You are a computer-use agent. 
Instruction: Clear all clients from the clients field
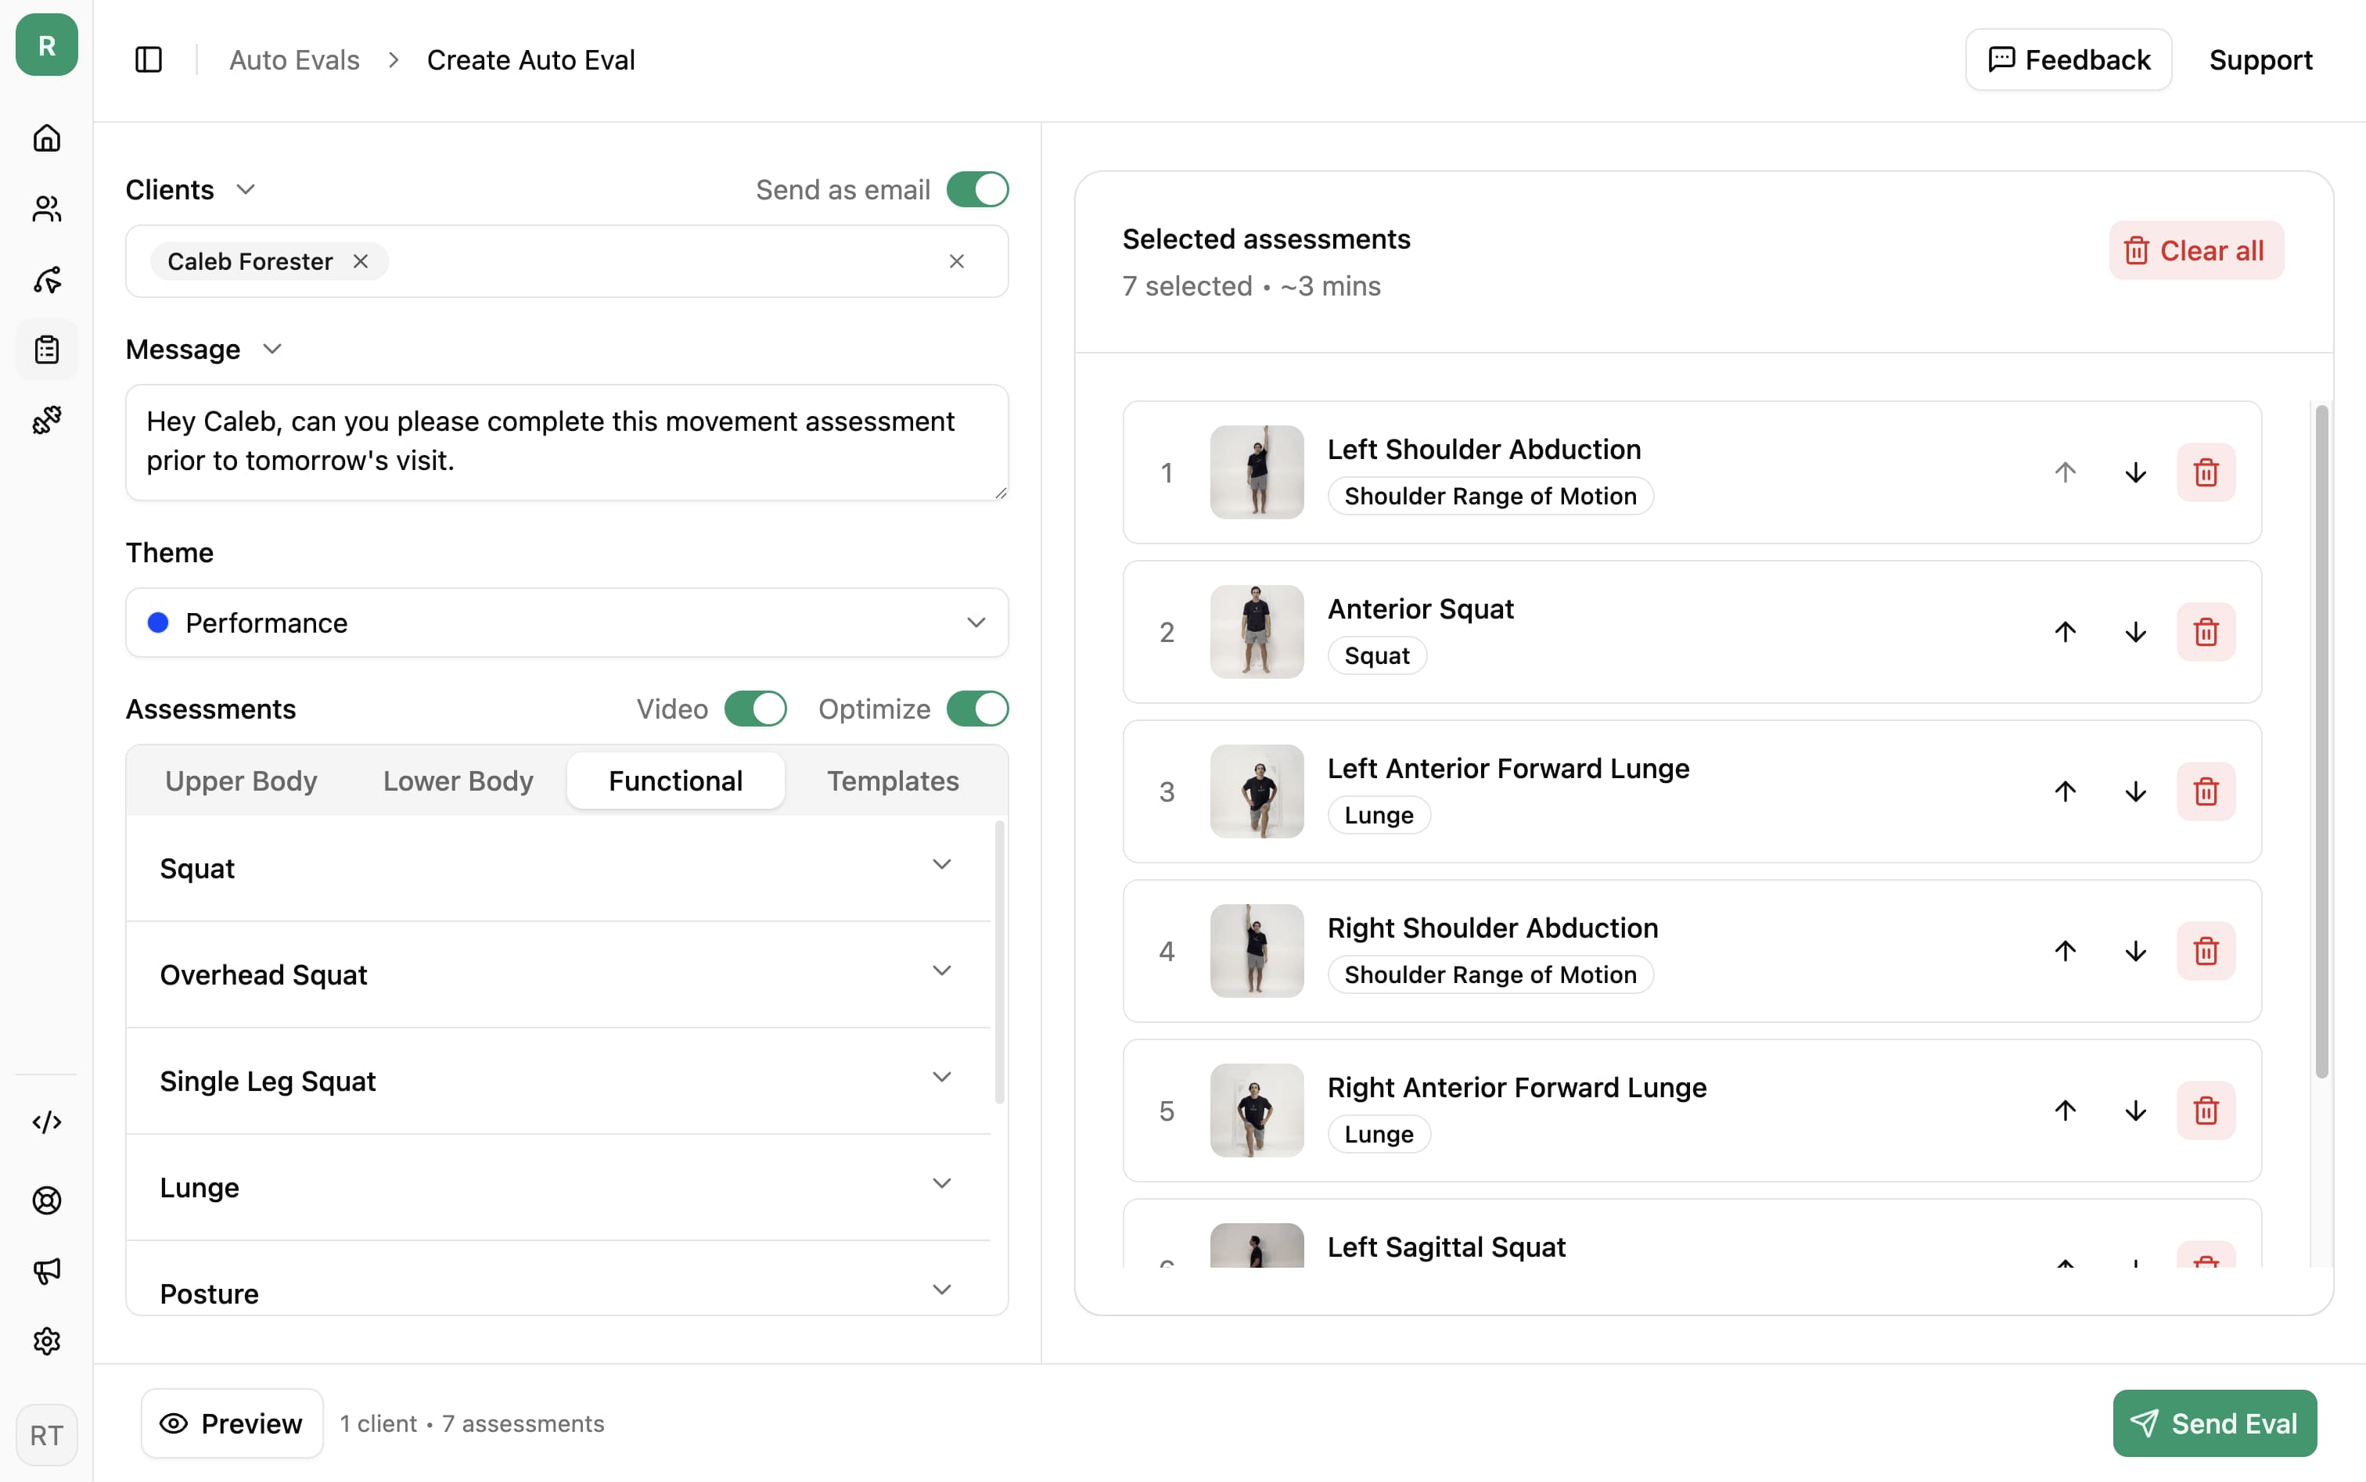tap(956, 262)
